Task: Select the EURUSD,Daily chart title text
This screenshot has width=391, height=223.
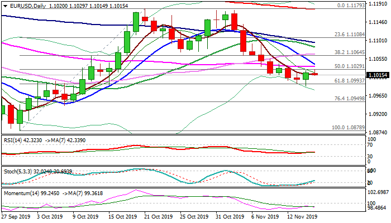Action: click(x=28, y=6)
